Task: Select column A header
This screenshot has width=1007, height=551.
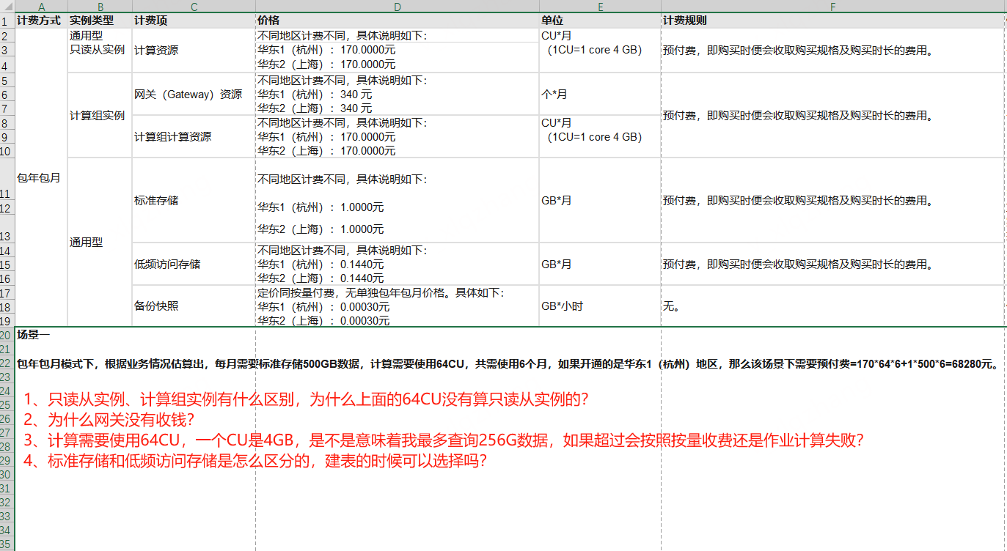Action: (41, 7)
